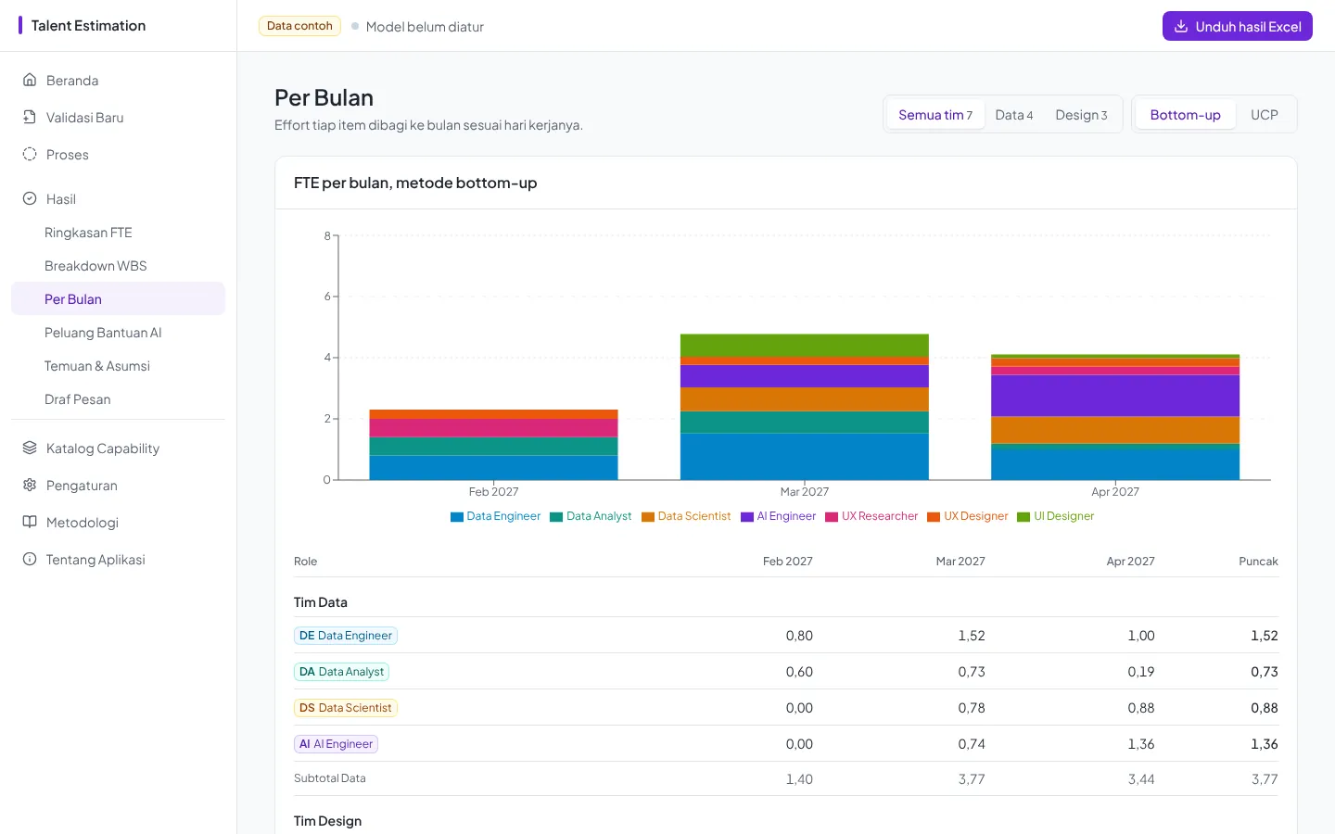Click the DA Data Analyst role tag
Image resolution: width=1335 pixels, height=834 pixels.
tap(341, 672)
